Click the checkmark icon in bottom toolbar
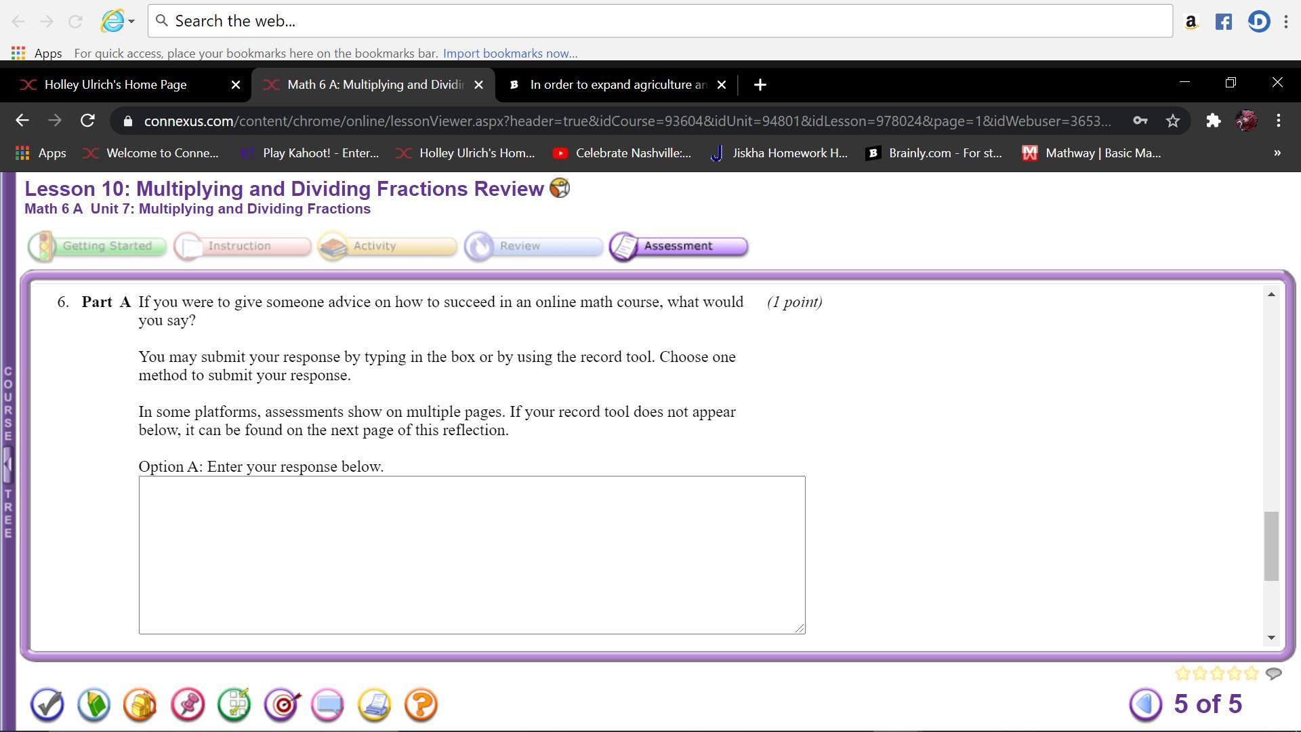1301x732 pixels. 47,705
